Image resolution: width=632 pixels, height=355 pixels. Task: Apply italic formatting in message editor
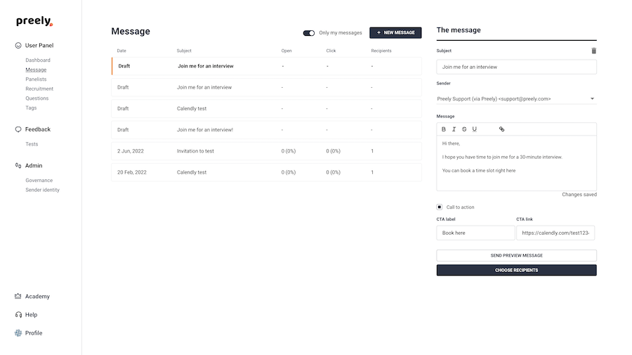pos(454,129)
